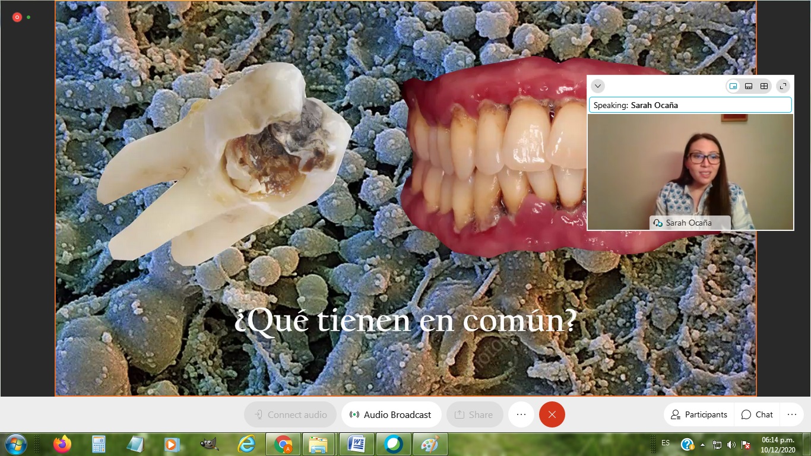Open Internet Explorer from the taskbar
Screen dimensions: 811x456
pyautogui.click(x=246, y=444)
